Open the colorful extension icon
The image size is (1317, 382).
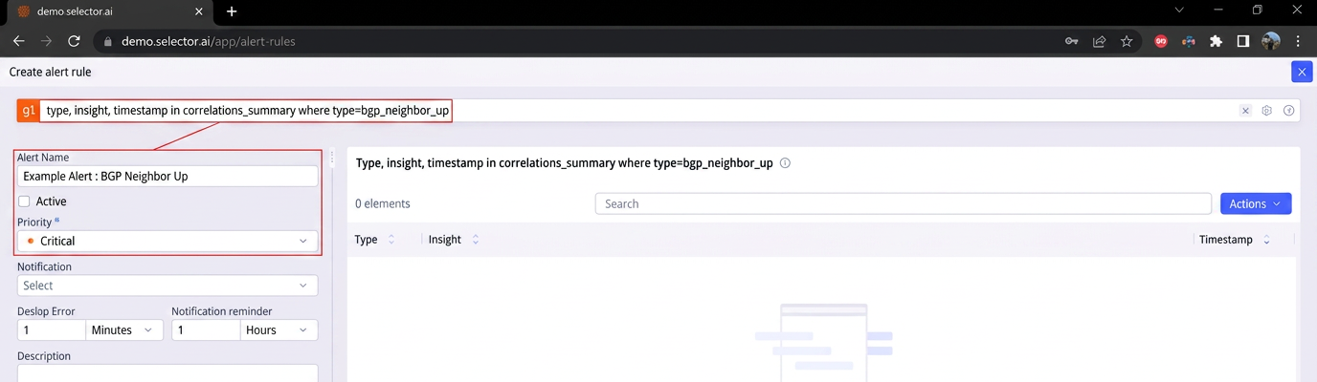pos(1188,42)
